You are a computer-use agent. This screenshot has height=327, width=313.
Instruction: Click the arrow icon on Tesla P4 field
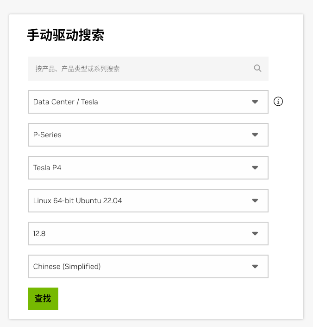(255, 167)
